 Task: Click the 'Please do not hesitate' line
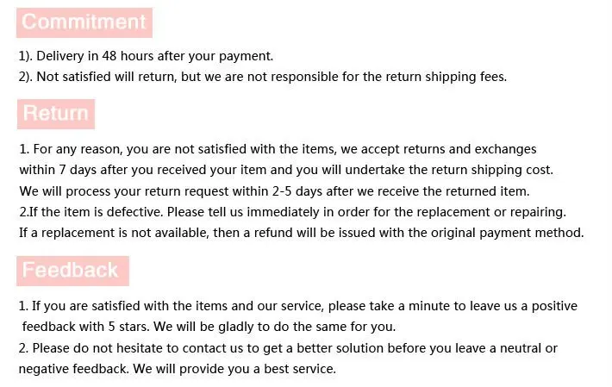[x=288, y=348]
